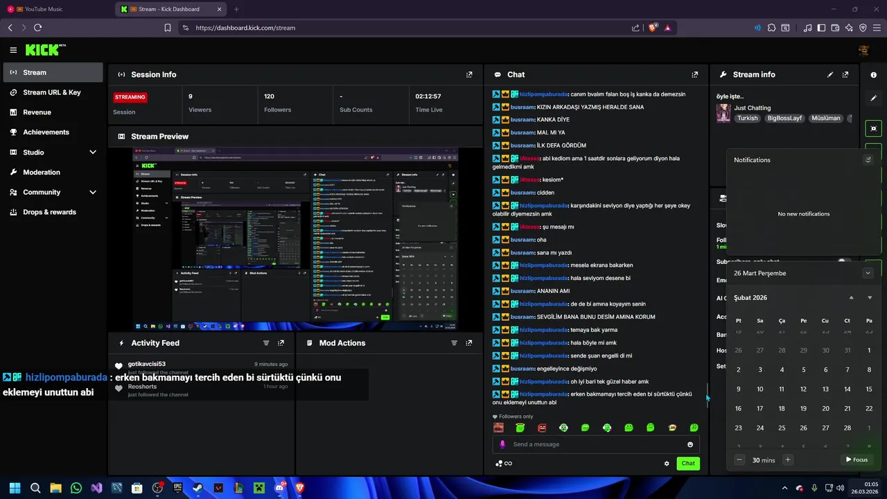Bookmark this page in address bar
Viewport: 887px width, 499px height.
click(x=168, y=28)
